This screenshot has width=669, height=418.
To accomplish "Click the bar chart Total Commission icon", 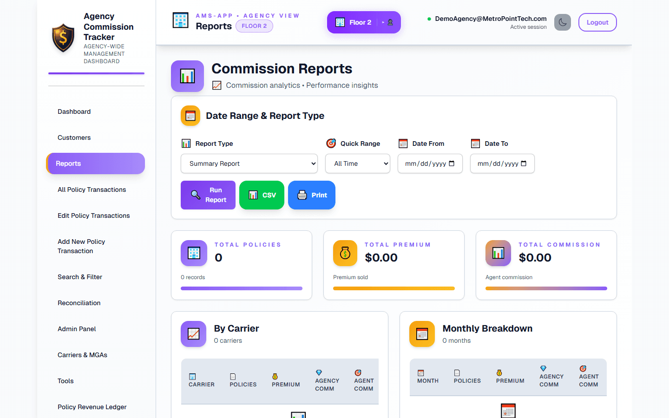I will tap(498, 253).
